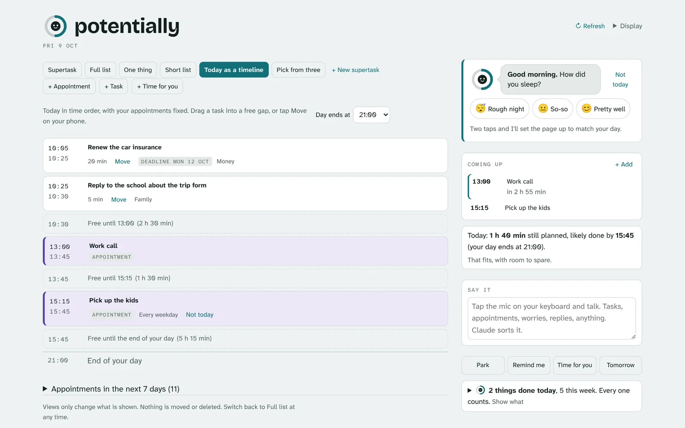Expand the things done today summary
Screen dimensions: 685x428
pyautogui.click(x=470, y=390)
